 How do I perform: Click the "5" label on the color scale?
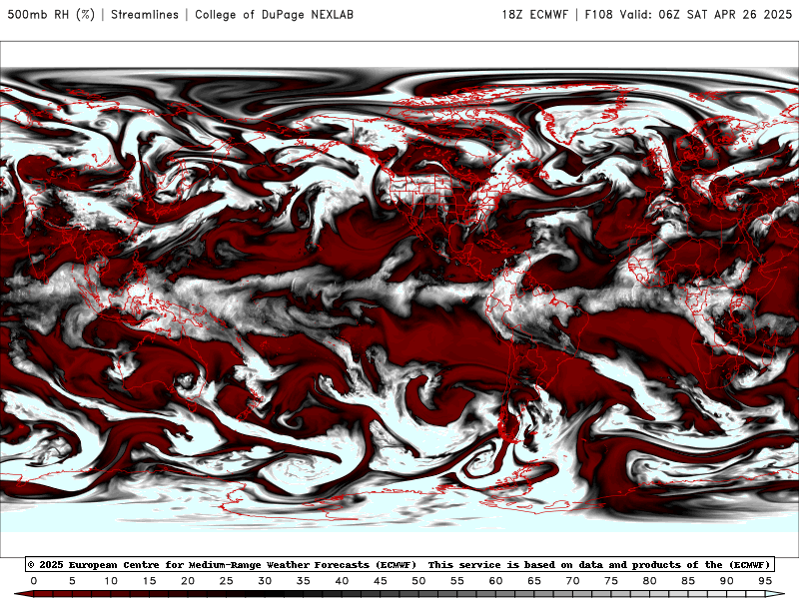72,581
